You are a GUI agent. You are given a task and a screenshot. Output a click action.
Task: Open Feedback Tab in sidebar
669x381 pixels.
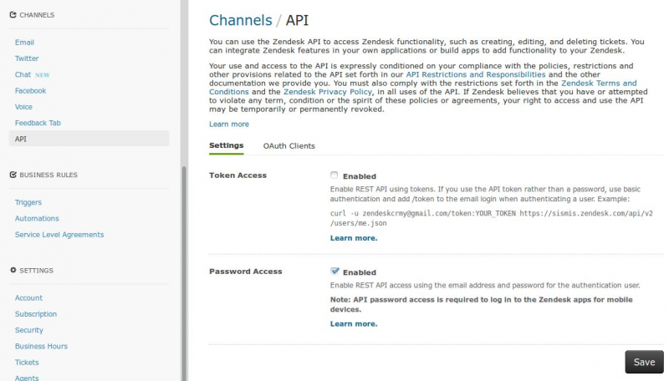click(x=38, y=123)
